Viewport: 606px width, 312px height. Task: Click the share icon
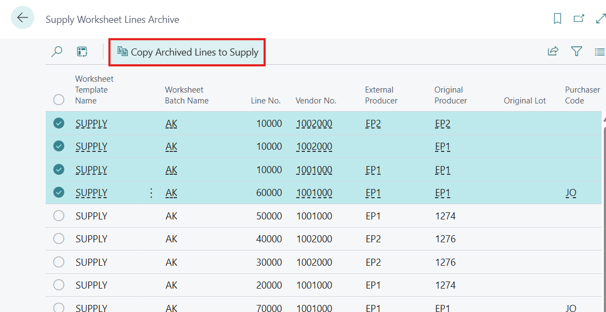point(553,52)
